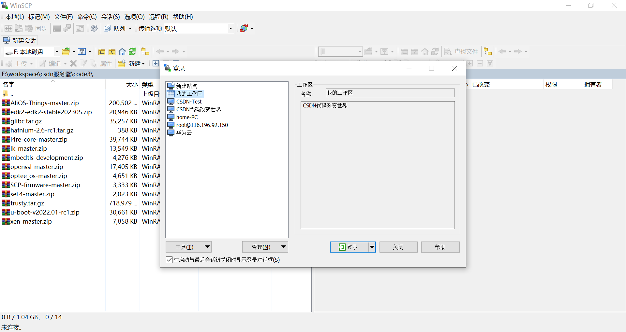Open the remote directory dropdown box
The height and width of the screenshot is (332, 626).
click(x=340, y=51)
